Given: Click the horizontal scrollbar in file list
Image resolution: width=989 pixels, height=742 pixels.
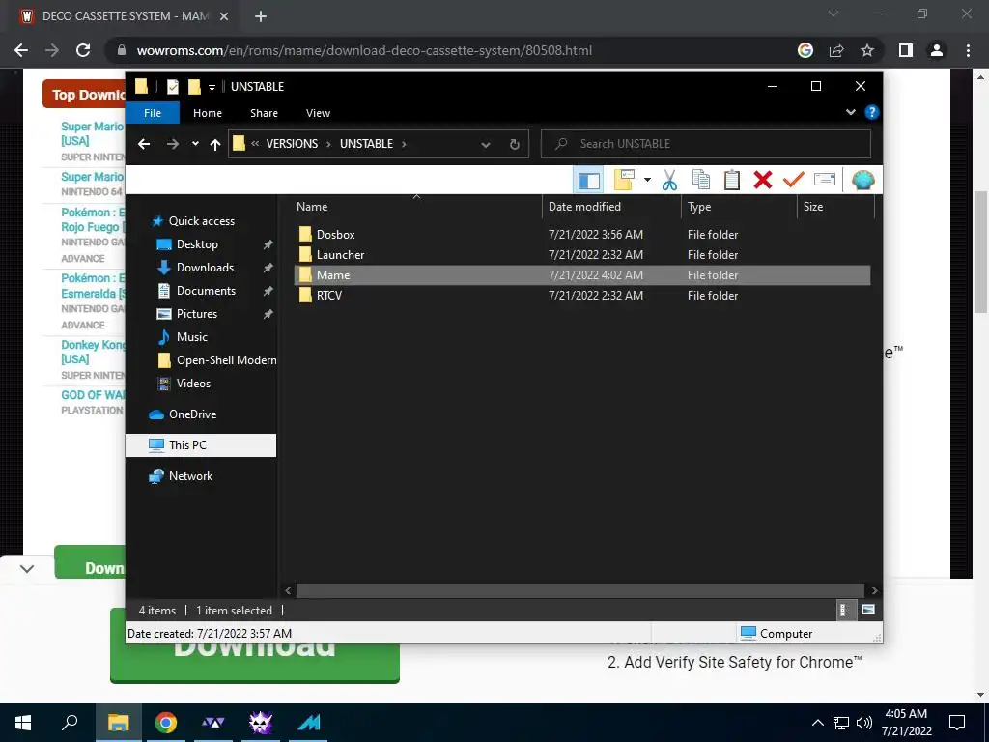Looking at the screenshot, I should pos(579,591).
